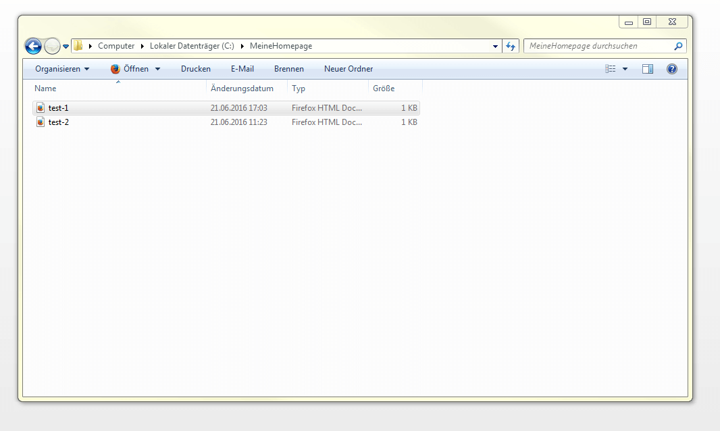The width and height of the screenshot is (720, 431).
Task: Click Drucken in the toolbar
Action: coord(195,69)
